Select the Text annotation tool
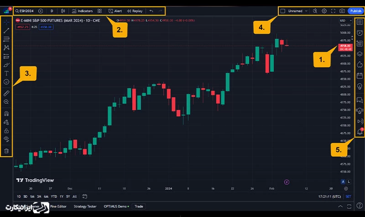Image resolution: width=365 pixels, height=217 pixels. [6, 73]
